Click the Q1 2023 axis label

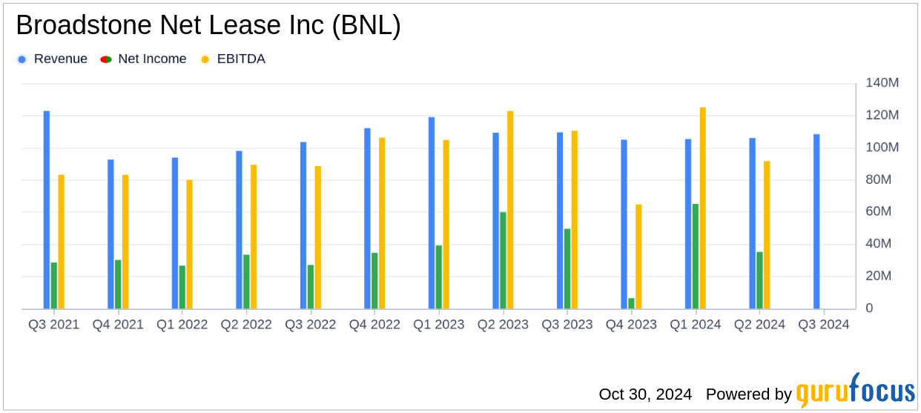439,325
